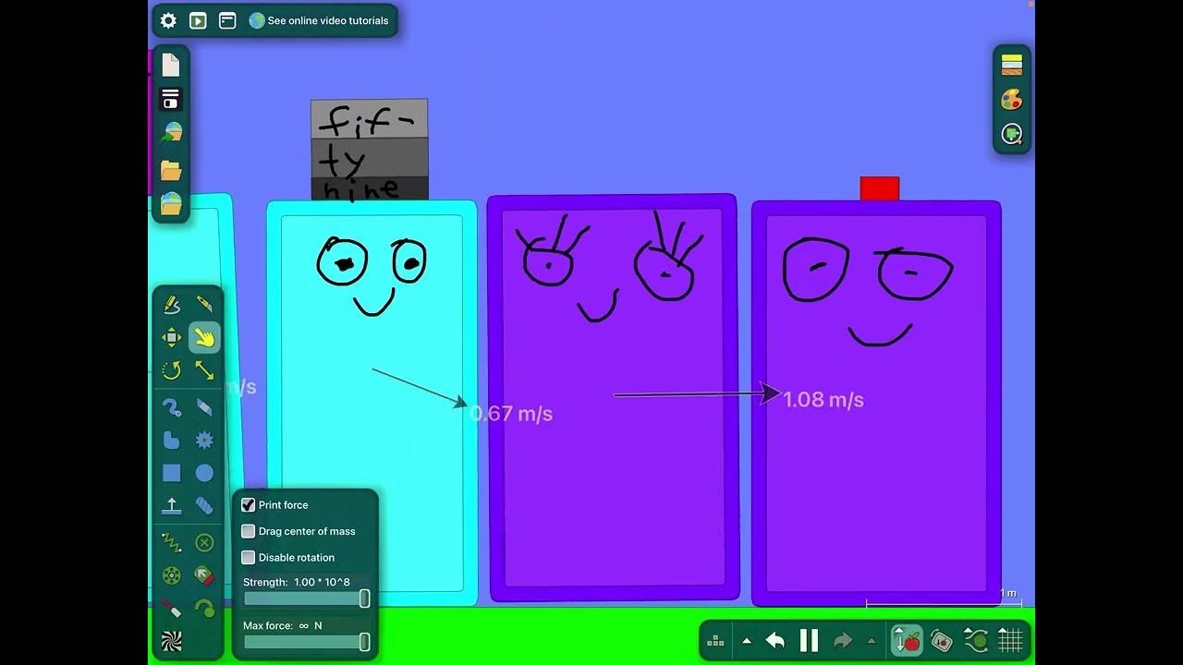Toggle gravity with the apple icon

(907, 640)
